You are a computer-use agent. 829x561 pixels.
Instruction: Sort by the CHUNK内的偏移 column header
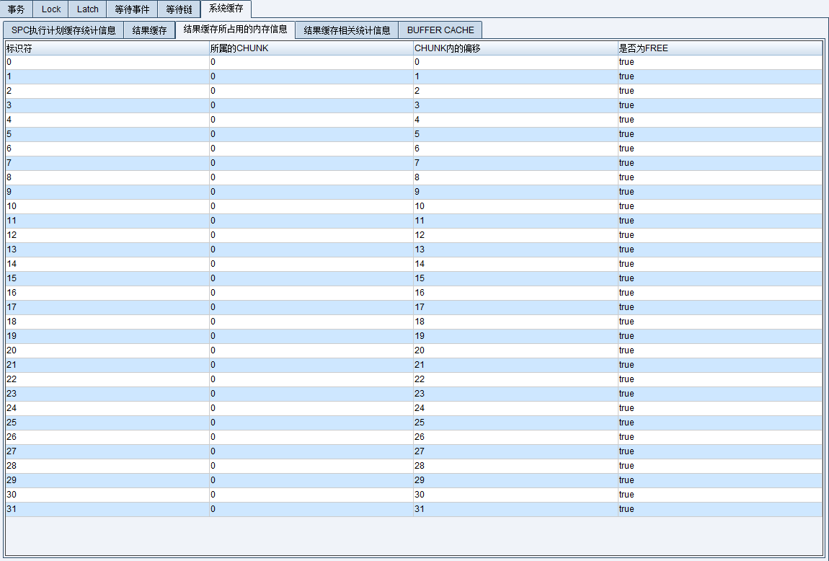click(515, 48)
